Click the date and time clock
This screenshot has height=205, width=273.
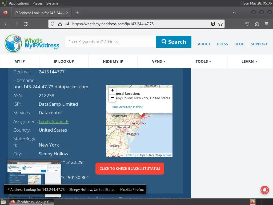(257, 3)
